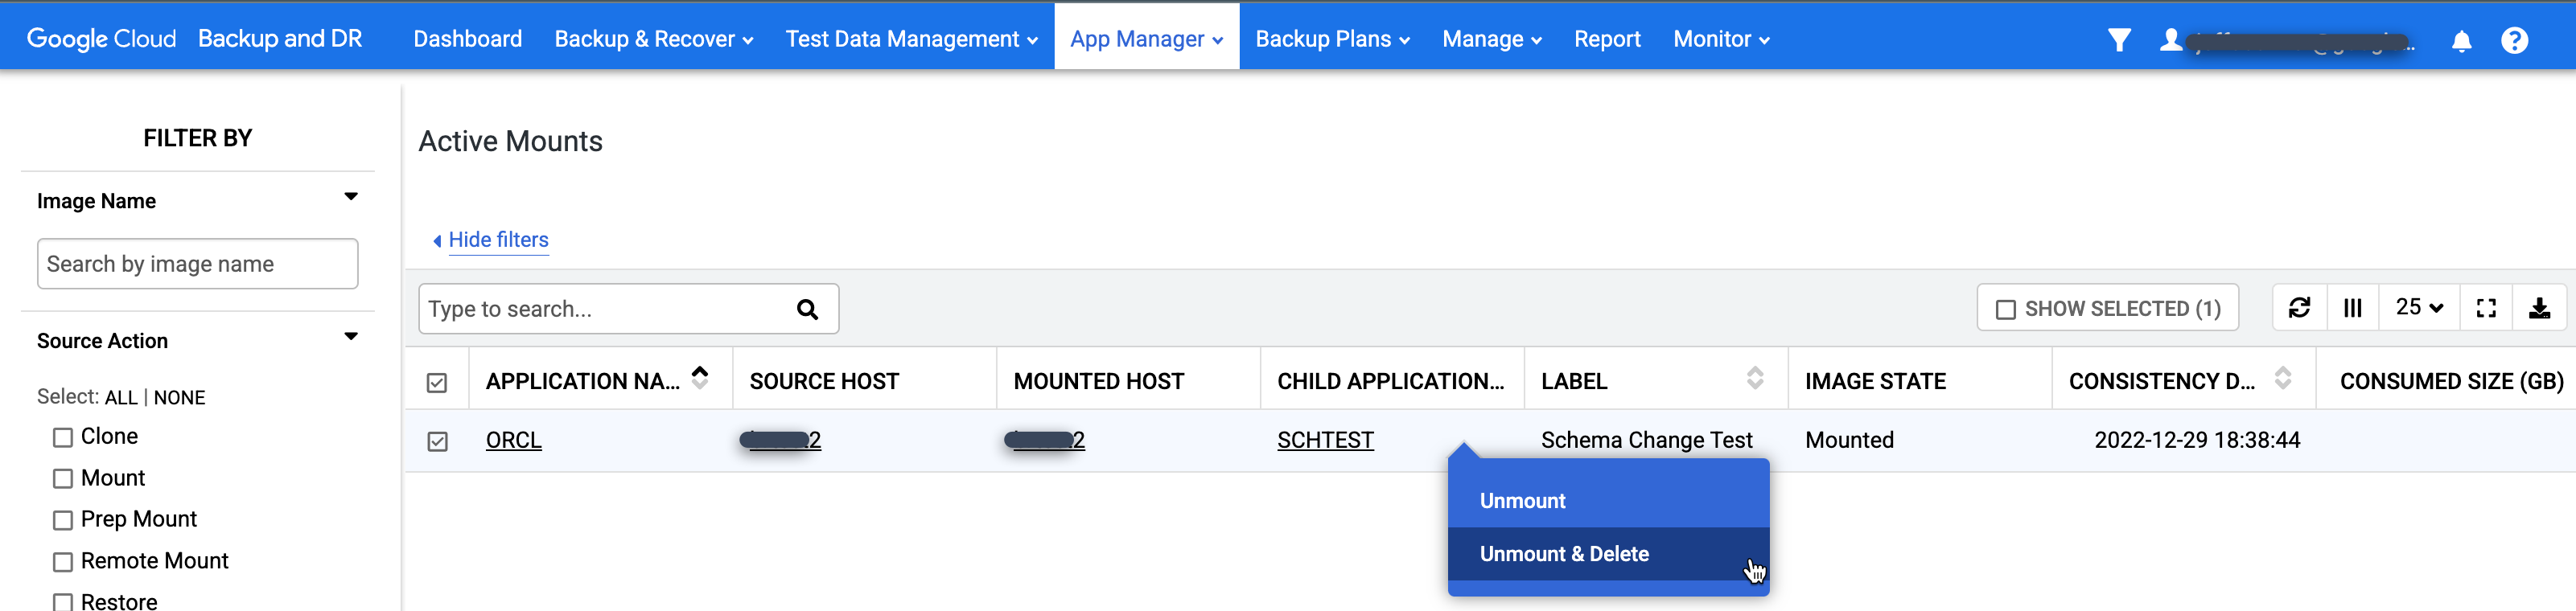
Task: Download the table data
Action: (2539, 308)
